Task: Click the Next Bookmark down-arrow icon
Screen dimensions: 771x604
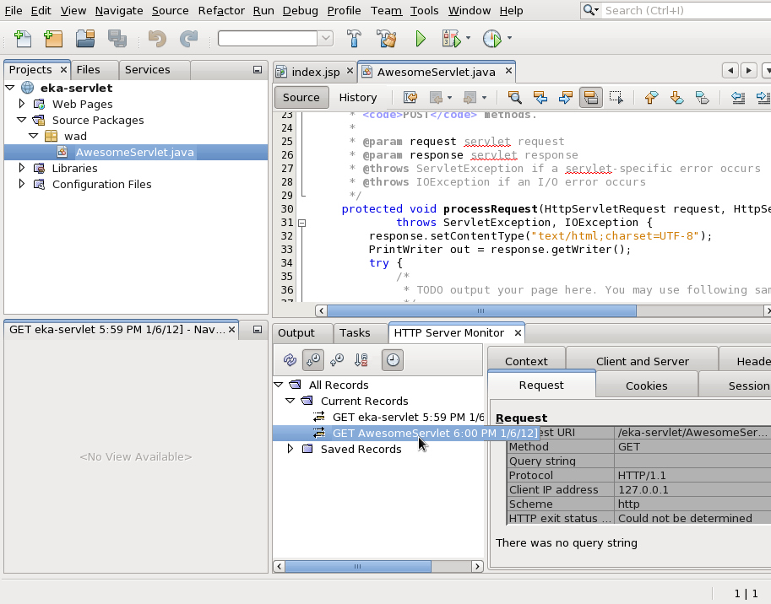Action: pyautogui.click(x=676, y=97)
